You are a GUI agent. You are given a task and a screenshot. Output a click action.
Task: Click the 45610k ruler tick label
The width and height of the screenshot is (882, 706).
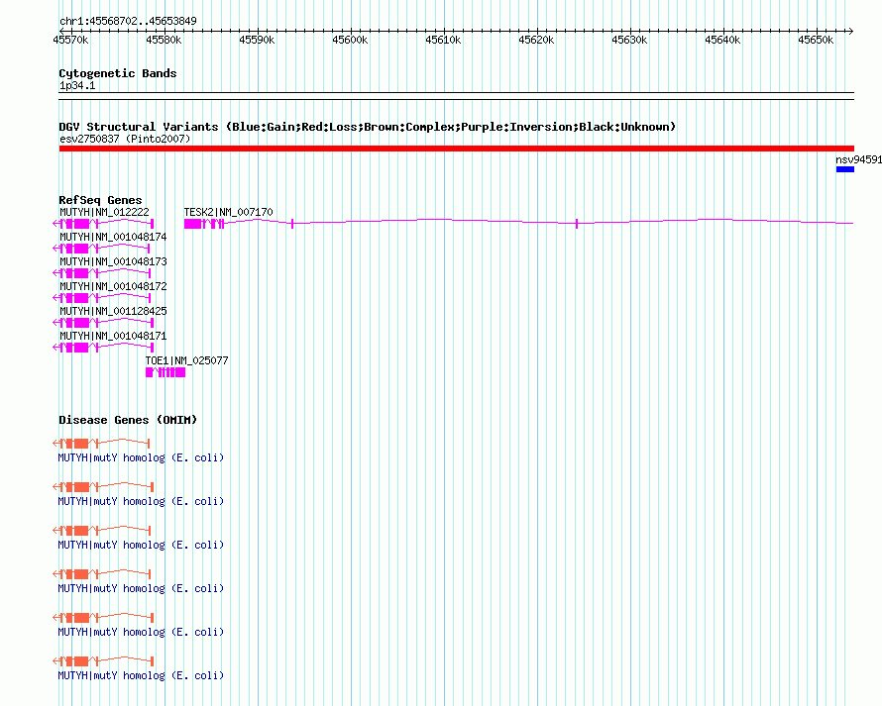(x=443, y=40)
